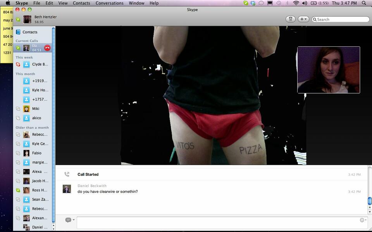Click the main video call area
Viewport: 372px width, 232px height.
coord(214,96)
